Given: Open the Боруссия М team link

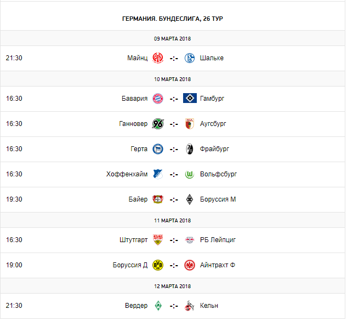Looking at the screenshot, I should click(218, 199).
